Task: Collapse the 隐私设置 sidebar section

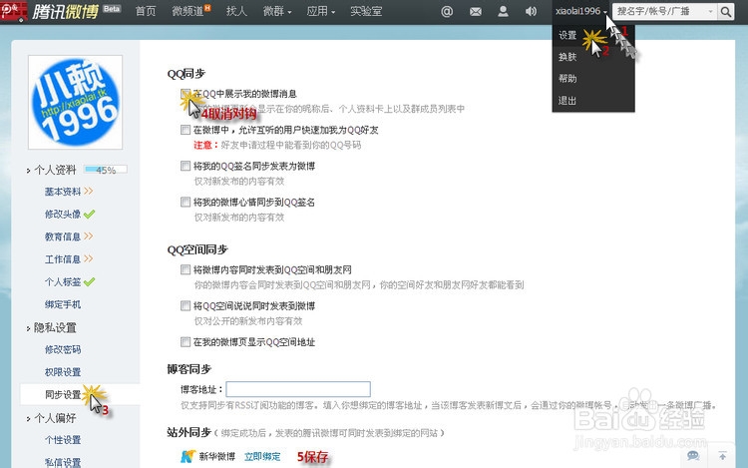Action: pyautogui.click(x=52, y=327)
